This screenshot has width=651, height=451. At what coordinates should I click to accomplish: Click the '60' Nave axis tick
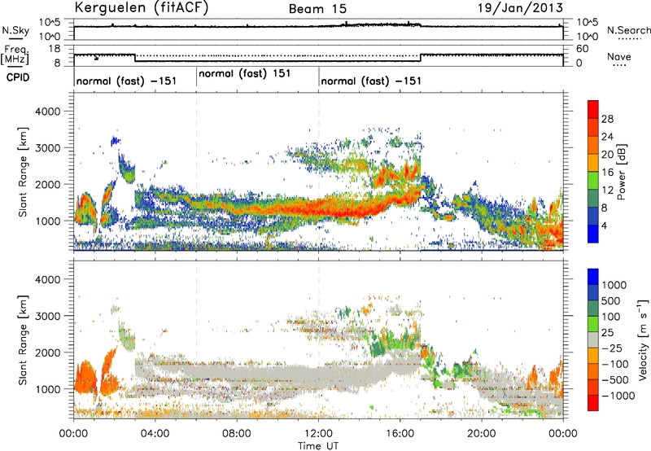[x=583, y=49]
